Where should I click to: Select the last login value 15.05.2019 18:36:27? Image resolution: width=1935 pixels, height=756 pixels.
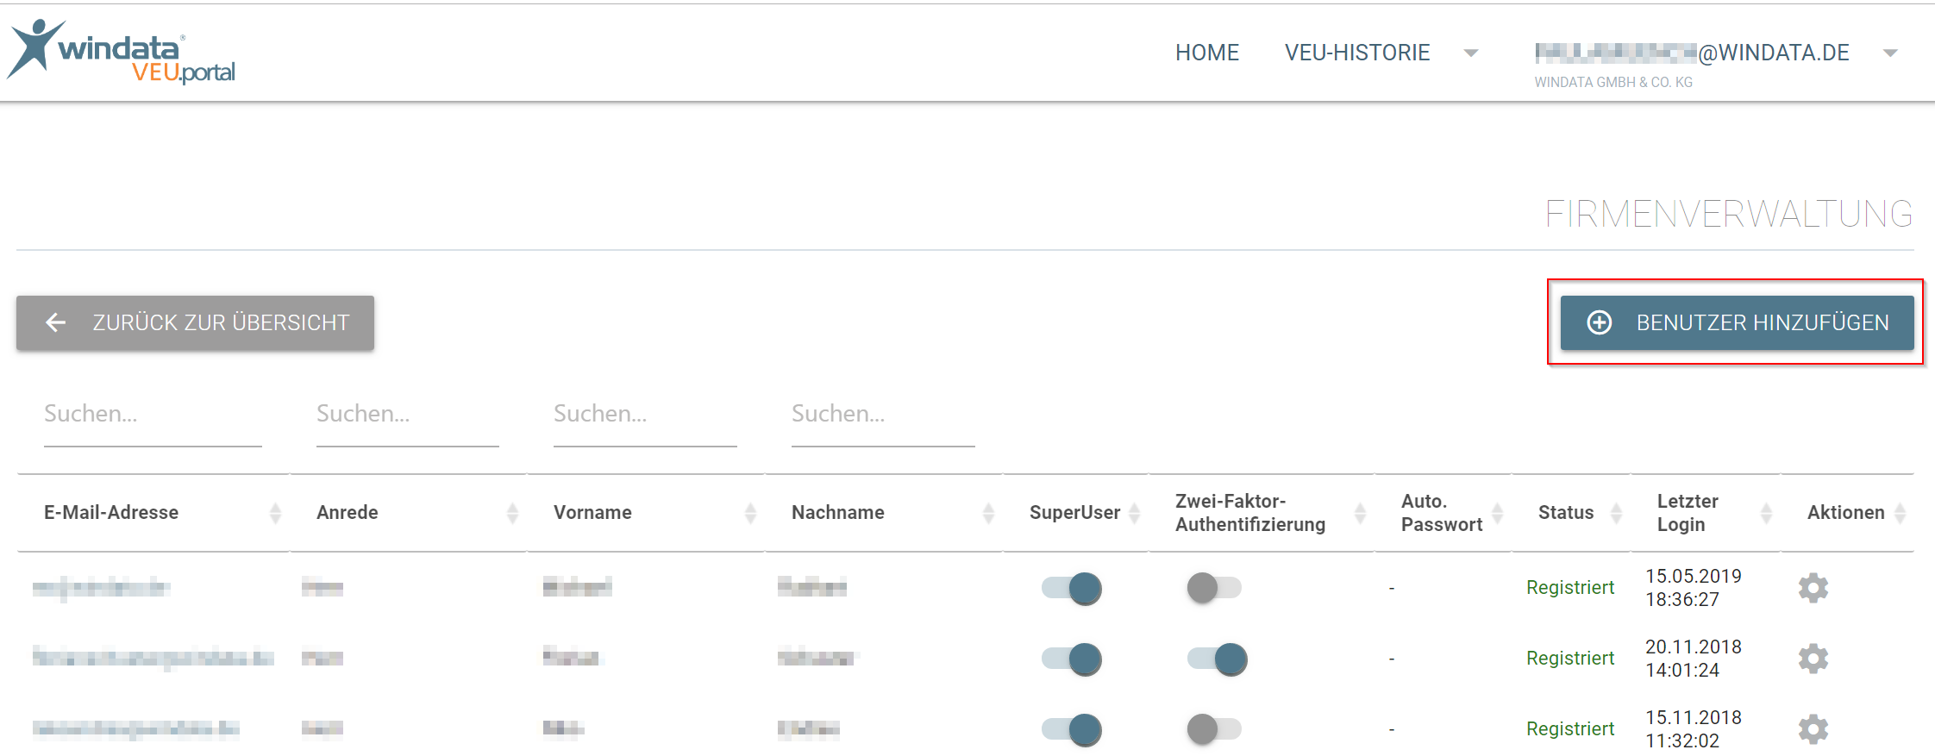pyautogui.click(x=1694, y=588)
